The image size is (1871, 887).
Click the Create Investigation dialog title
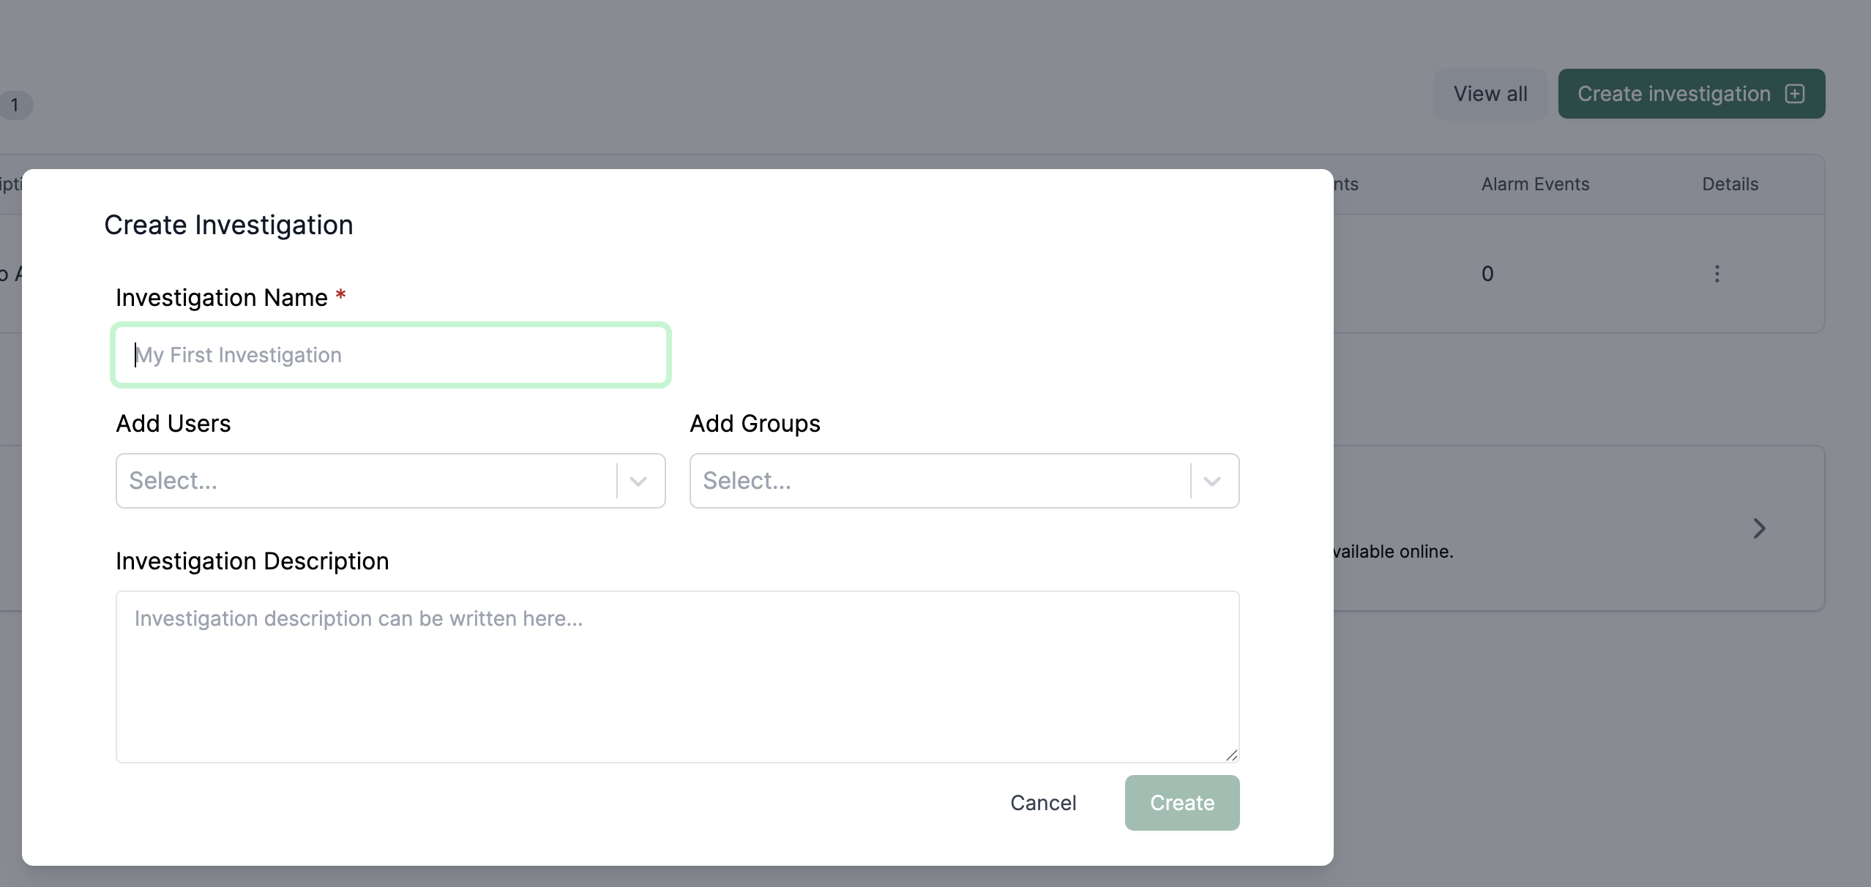(228, 225)
